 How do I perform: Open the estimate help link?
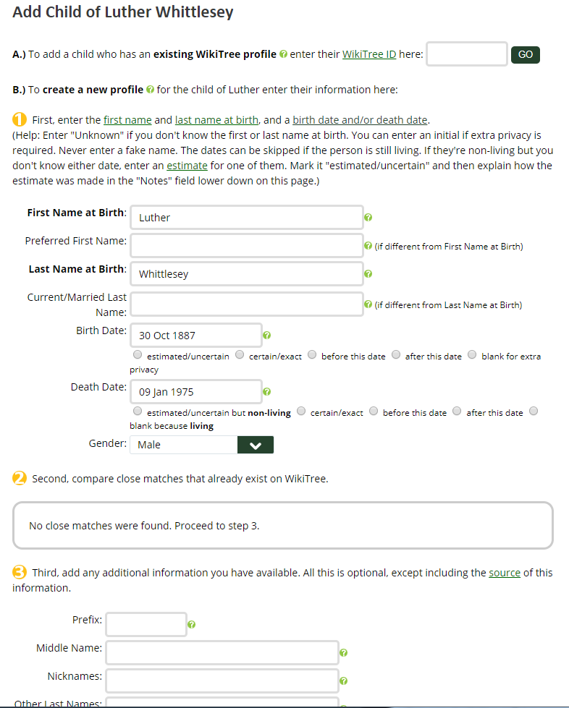(187, 166)
